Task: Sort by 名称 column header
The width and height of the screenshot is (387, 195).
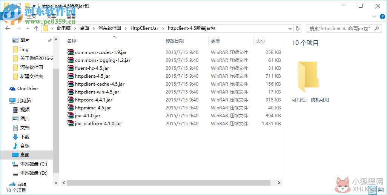Action: pyautogui.click(x=72, y=41)
